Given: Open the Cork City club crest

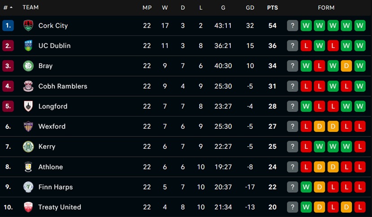Looking at the screenshot, I should (28, 26).
